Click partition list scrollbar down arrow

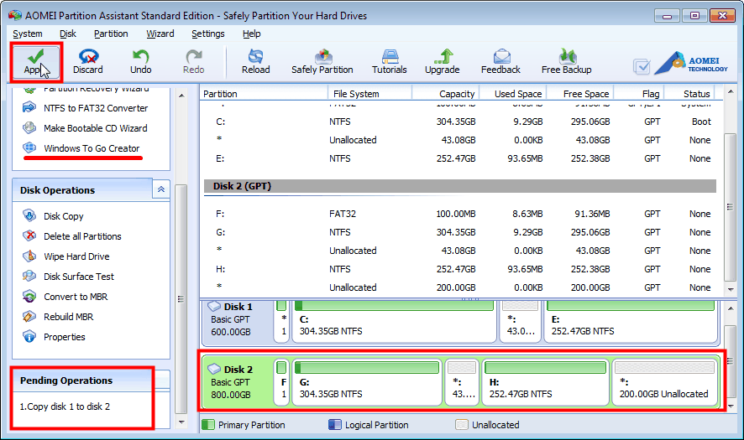(731, 289)
